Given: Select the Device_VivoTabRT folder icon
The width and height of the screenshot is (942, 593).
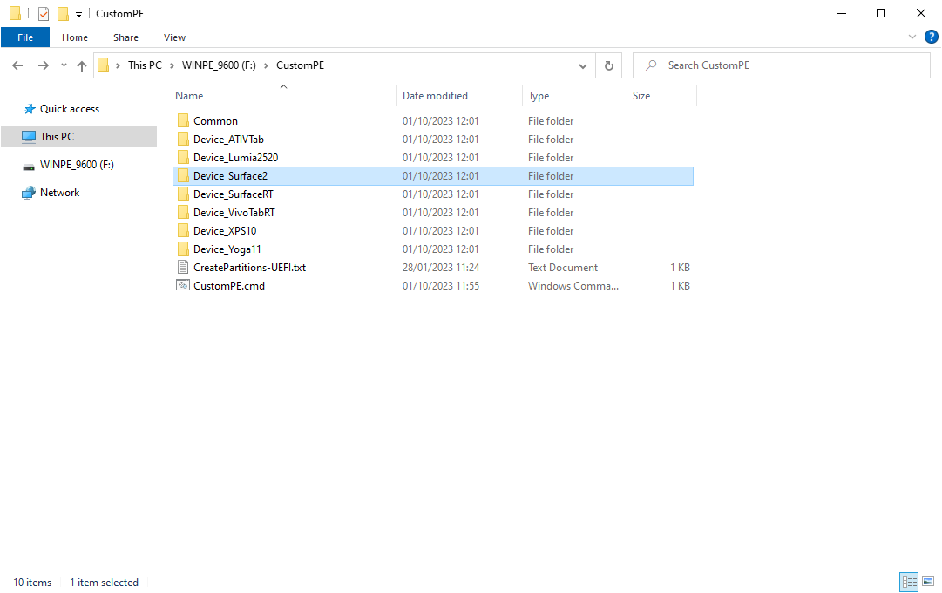Looking at the screenshot, I should (x=183, y=212).
